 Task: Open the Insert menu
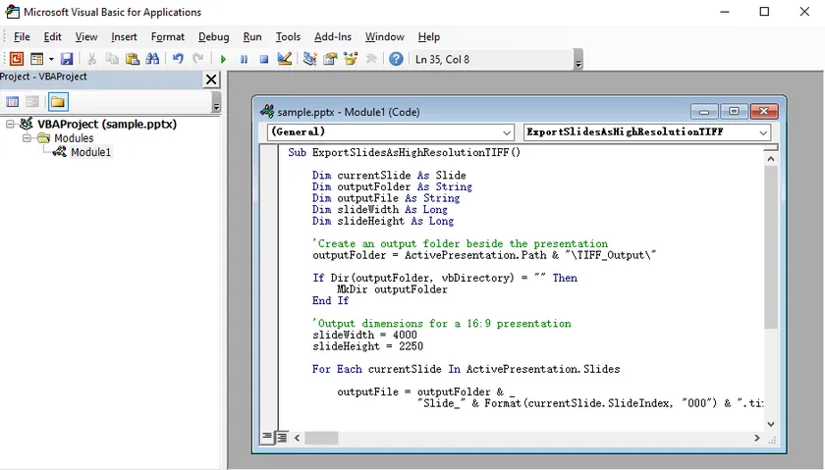(124, 37)
